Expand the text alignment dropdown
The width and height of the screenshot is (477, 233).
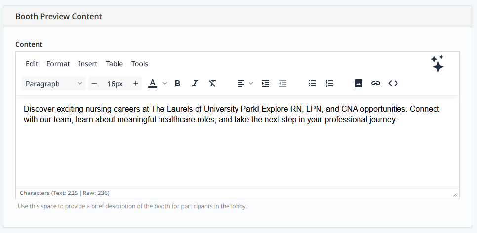click(x=251, y=83)
